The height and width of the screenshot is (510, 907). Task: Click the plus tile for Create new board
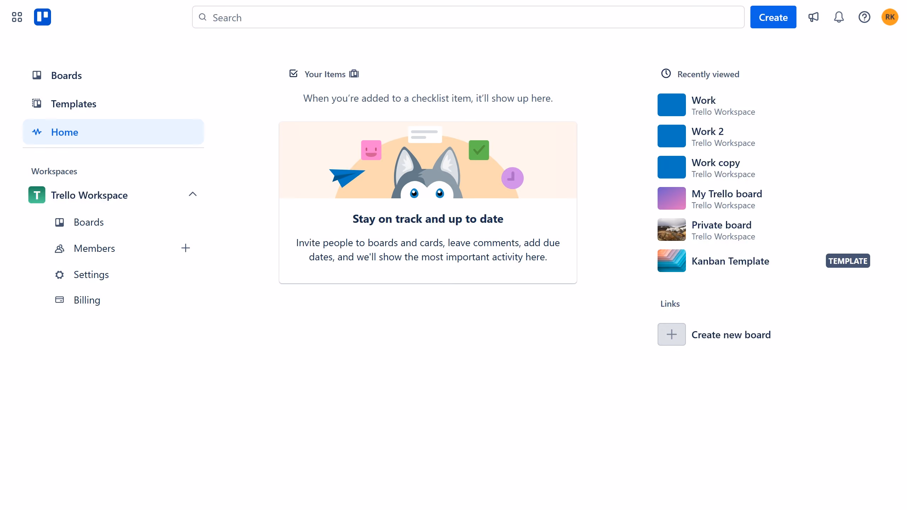672,334
